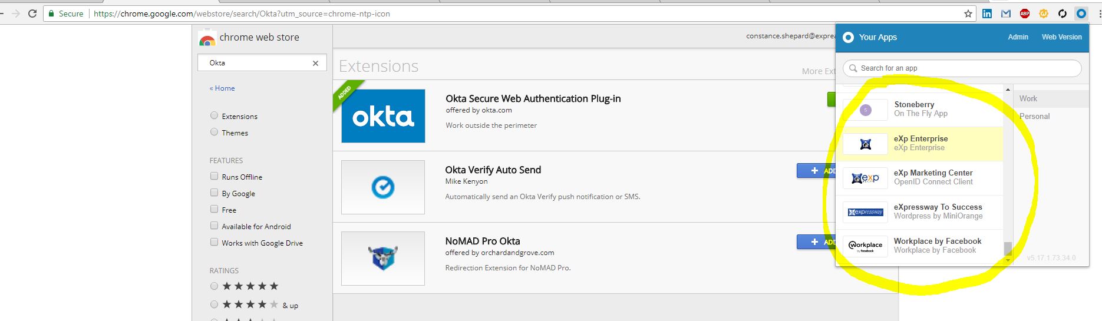Viewport: 1102px width, 321px height.
Task: Click the 'On The Fly App' subtitle
Action: [x=920, y=114]
